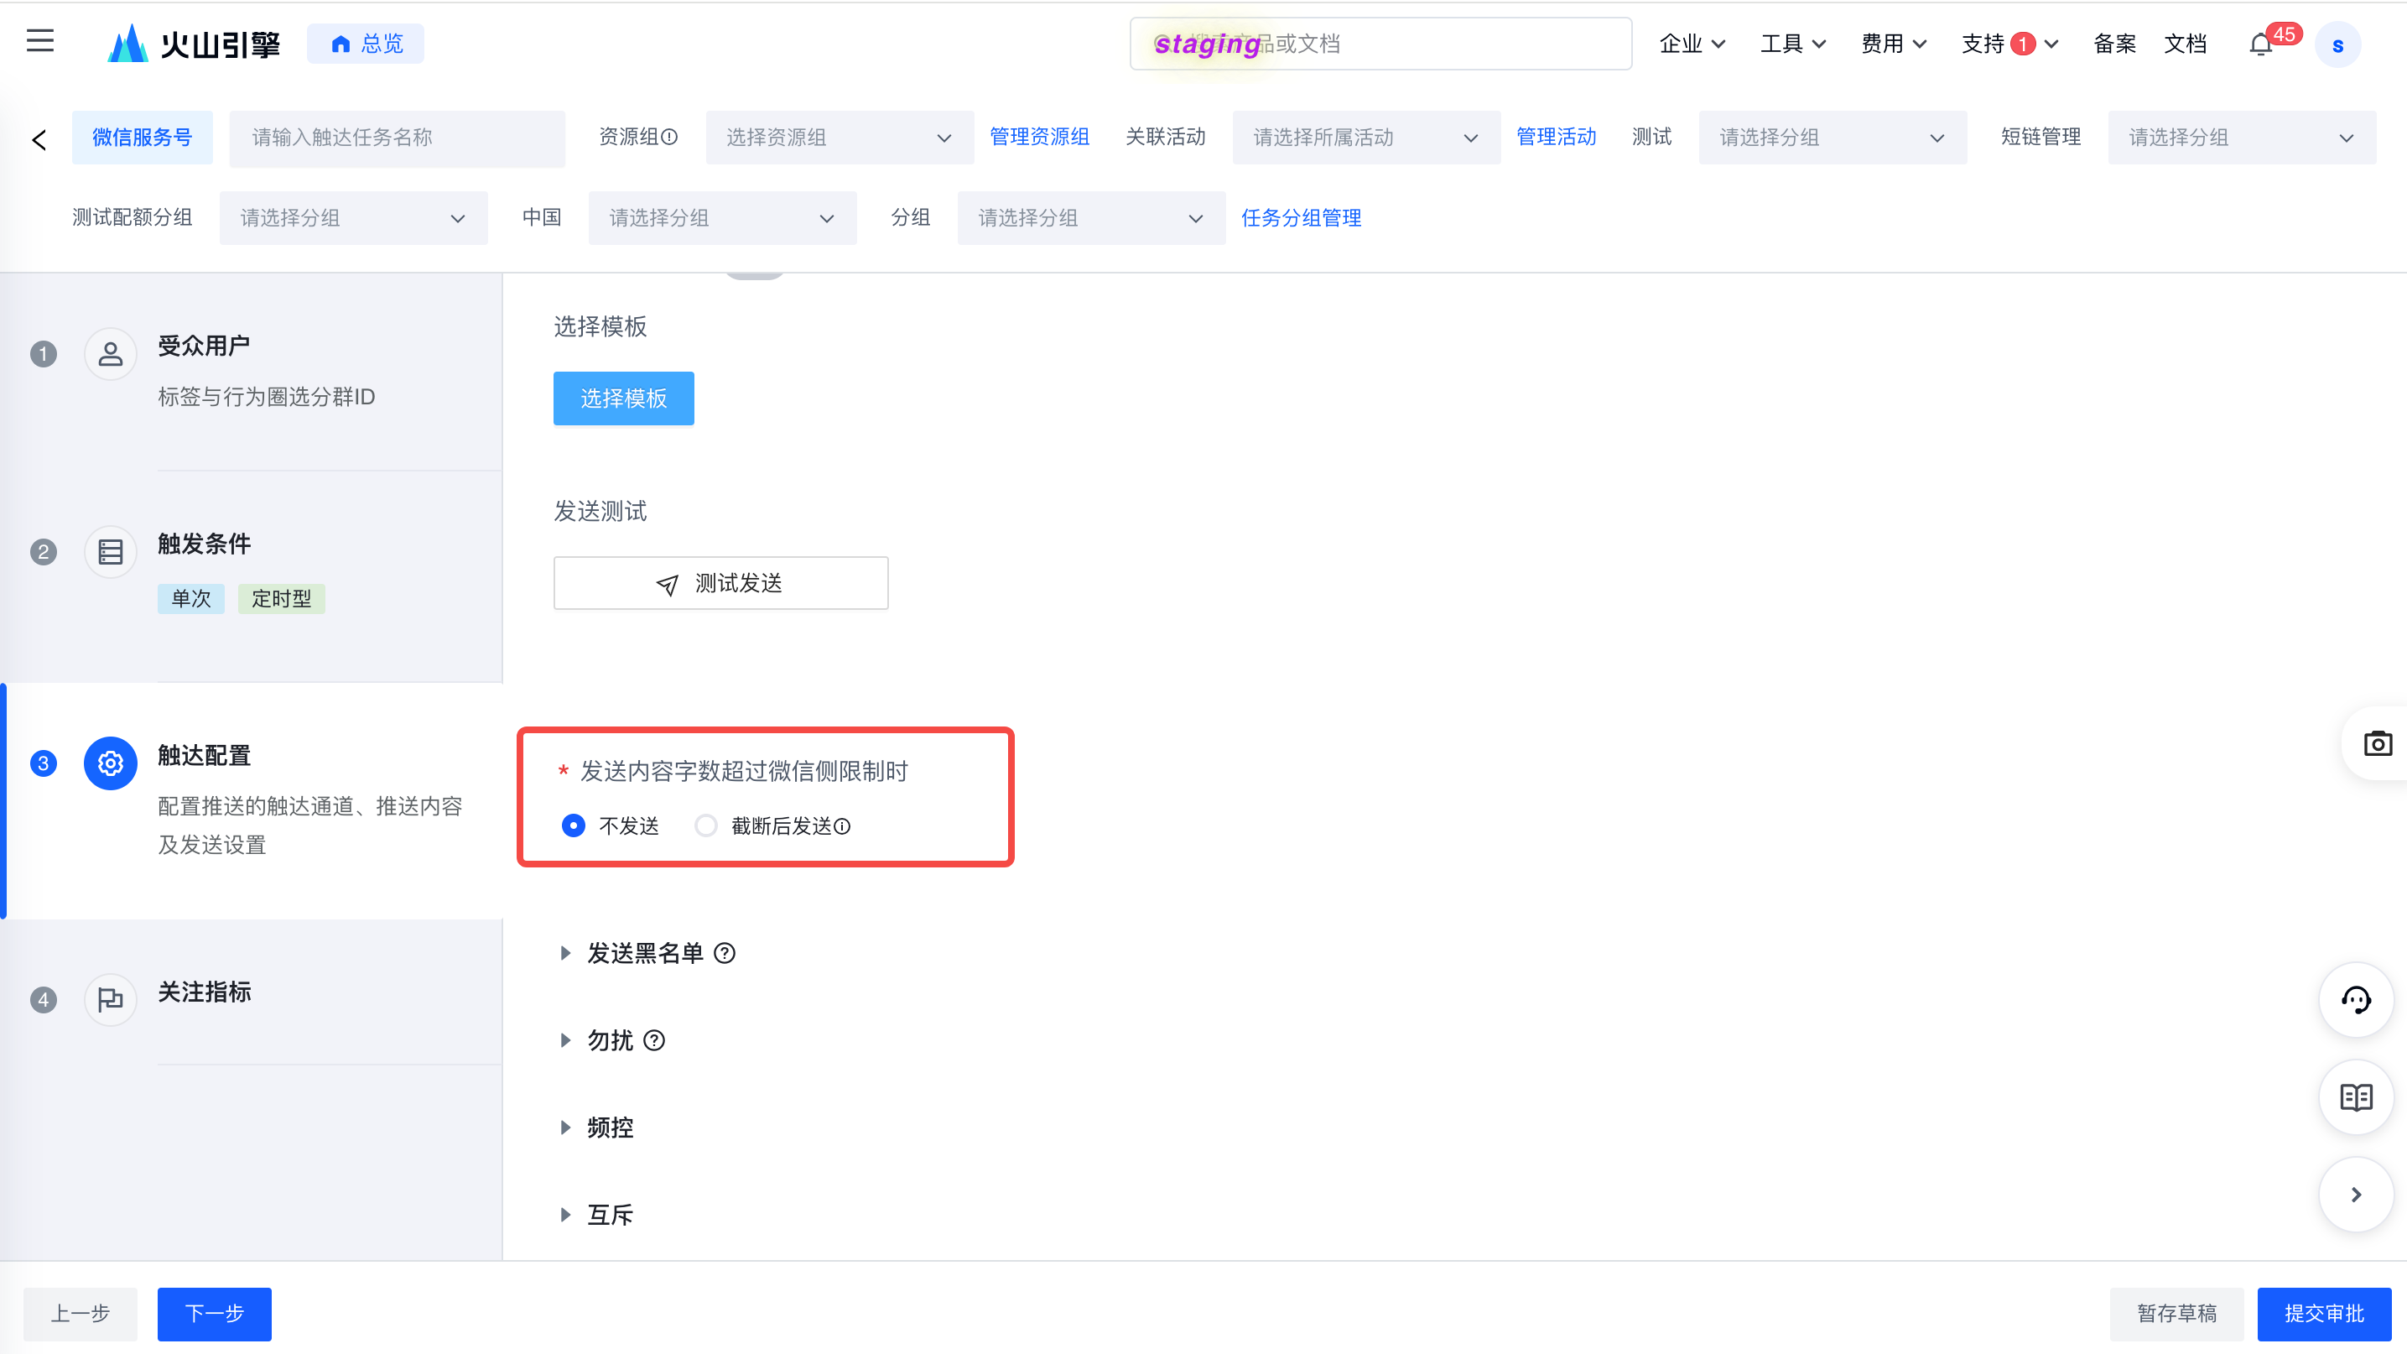Image resolution: width=2407 pixels, height=1354 pixels.
Task: Select 截断后发送 radio button option
Action: tap(706, 825)
